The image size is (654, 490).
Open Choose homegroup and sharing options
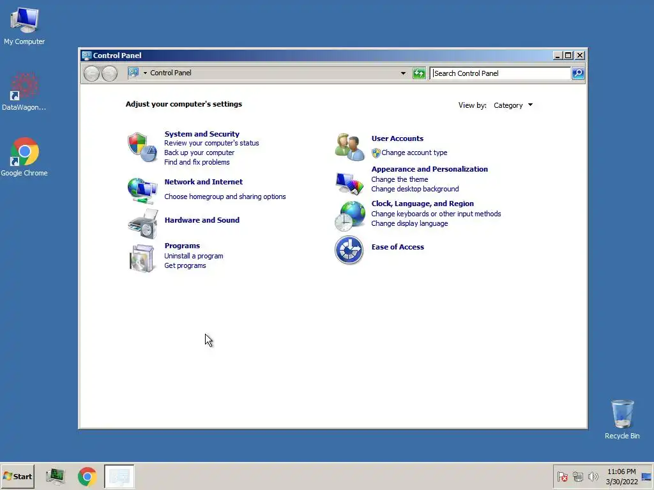pos(225,197)
